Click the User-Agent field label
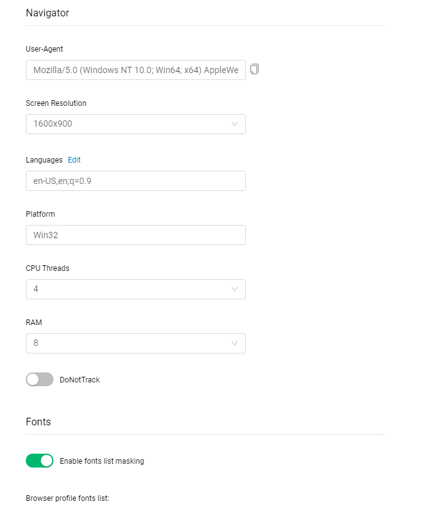This screenshot has height=511, width=439. [45, 49]
